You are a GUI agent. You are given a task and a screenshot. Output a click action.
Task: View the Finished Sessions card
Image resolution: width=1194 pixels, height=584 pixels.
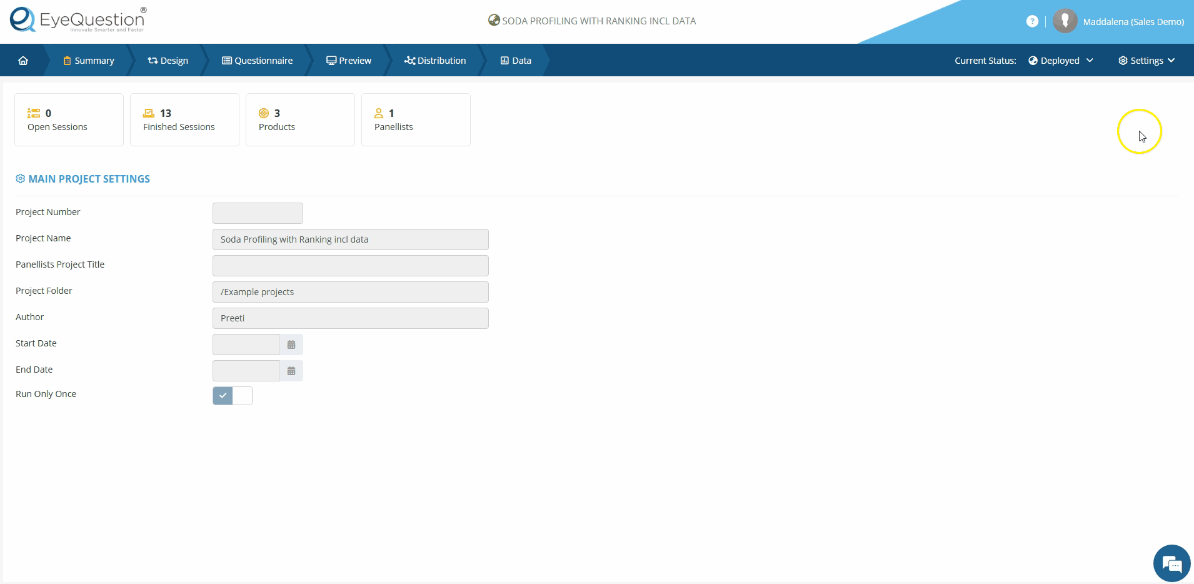(x=184, y=120)
